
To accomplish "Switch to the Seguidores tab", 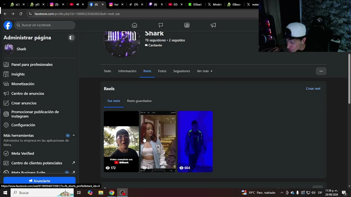I will click(x=182, y=71).
